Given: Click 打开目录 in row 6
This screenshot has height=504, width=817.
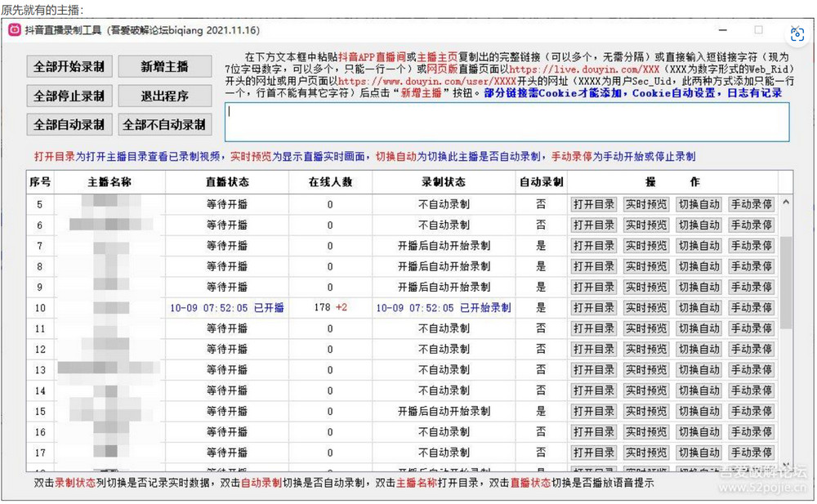Looking at the screenshot, I should (593, 225).
